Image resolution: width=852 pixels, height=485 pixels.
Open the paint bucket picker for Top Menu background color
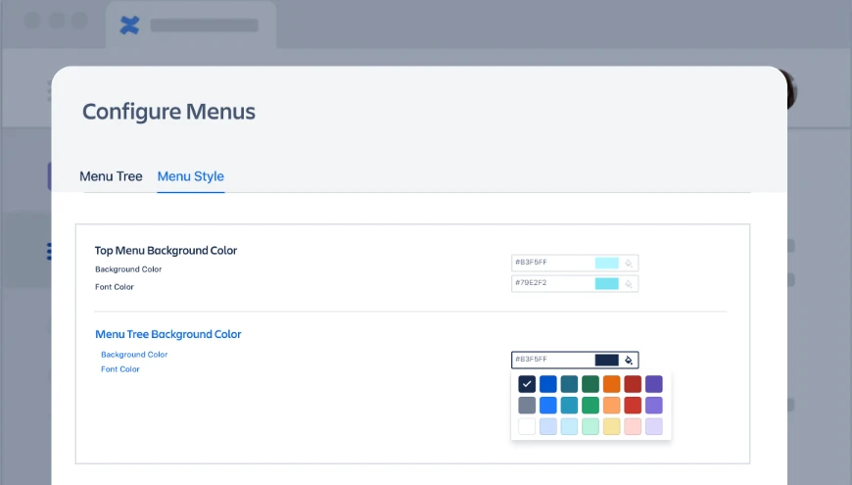(629, 264)
